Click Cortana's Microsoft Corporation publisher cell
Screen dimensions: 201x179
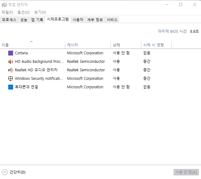pyautogui.click(x=85, y=53)
